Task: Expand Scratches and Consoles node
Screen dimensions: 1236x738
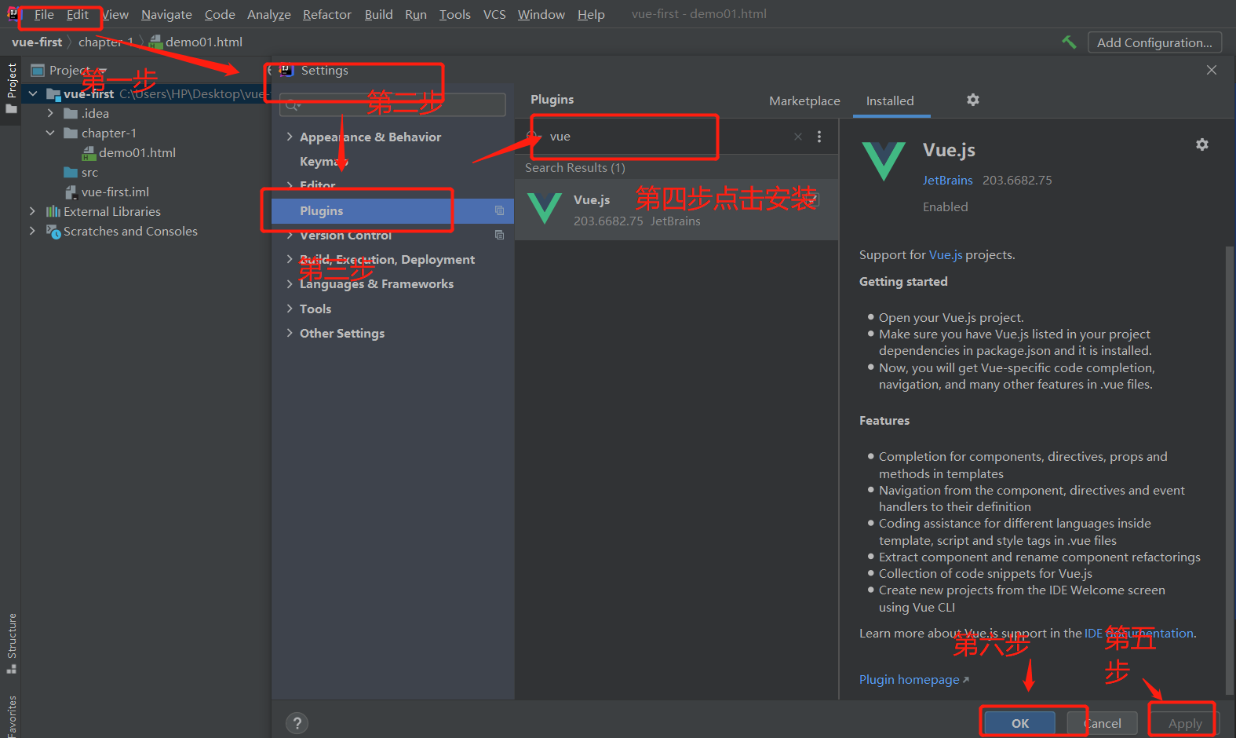Action: click(x=32, y=232)
